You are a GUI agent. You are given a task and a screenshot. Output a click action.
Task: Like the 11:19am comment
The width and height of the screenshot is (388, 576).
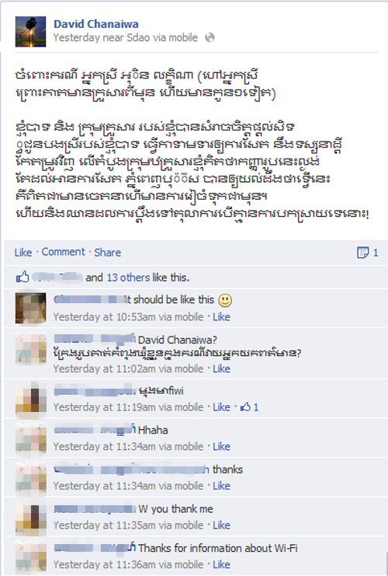pos(221,407)
